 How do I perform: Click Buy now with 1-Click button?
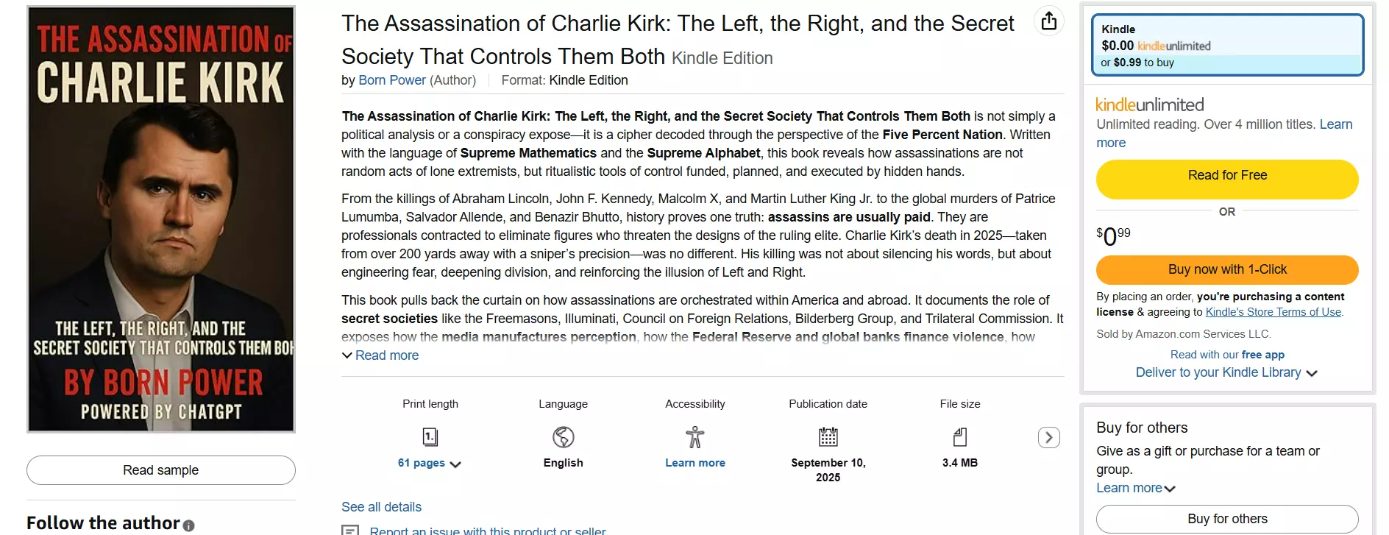pyautogui.click(x=1227, y=269)
